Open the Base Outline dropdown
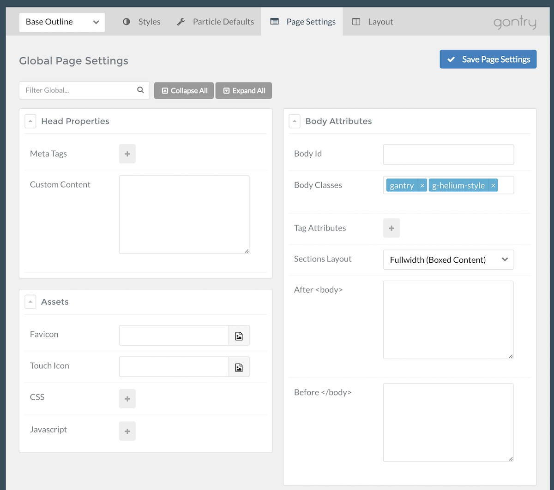Viewport: 554px width, 490px height. tap(62, 22)
